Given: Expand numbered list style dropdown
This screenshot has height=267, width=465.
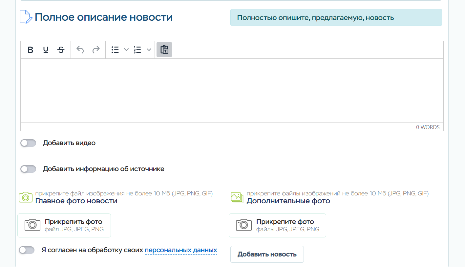Looking at the screenshot, I should pos(149,50).
